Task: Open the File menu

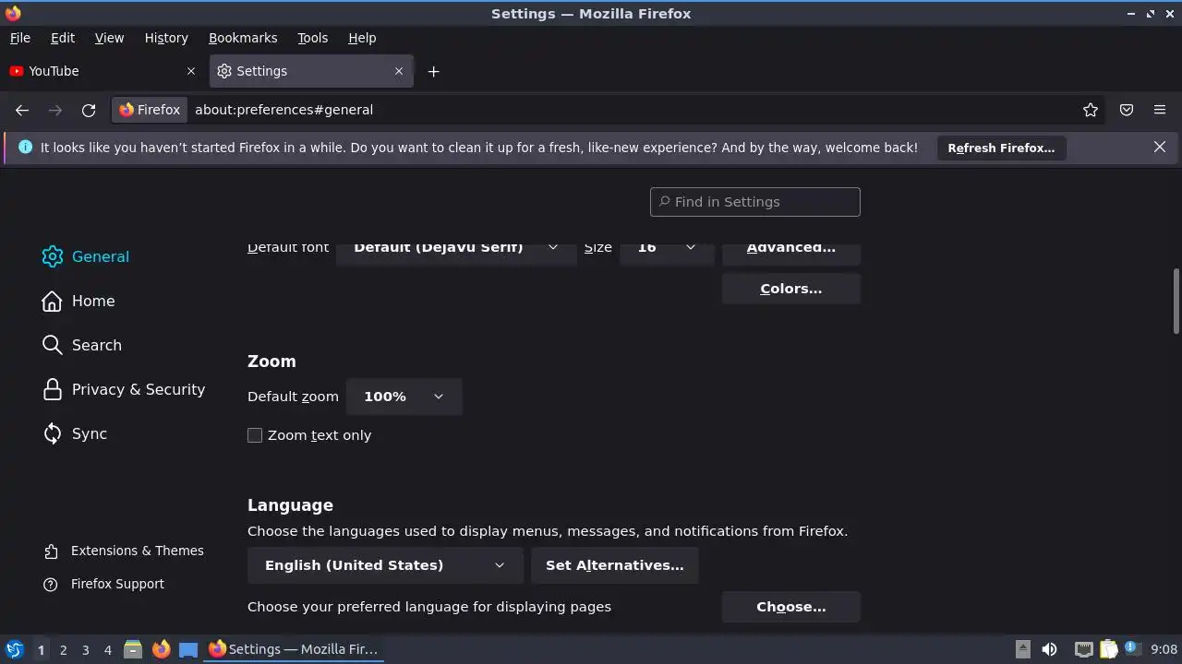Action: point(19,38)
